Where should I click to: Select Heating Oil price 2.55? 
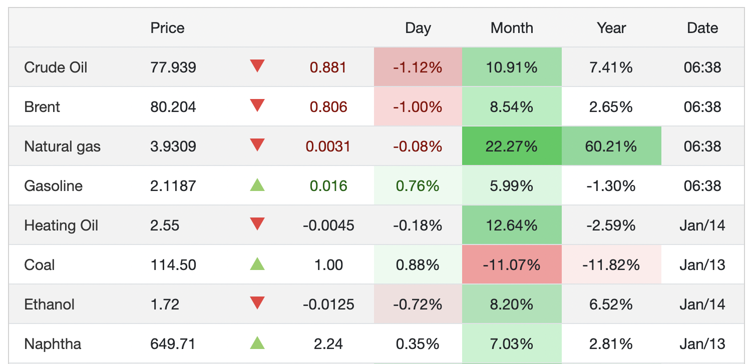click(165, 225)
